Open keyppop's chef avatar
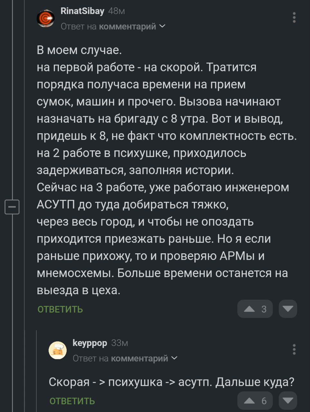 coord(58,350)
